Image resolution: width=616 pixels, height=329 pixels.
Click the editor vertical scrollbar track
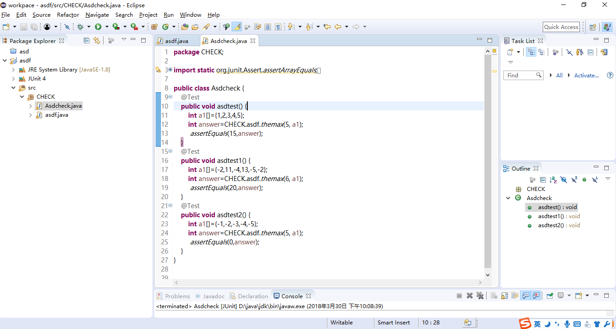(488, 181)
